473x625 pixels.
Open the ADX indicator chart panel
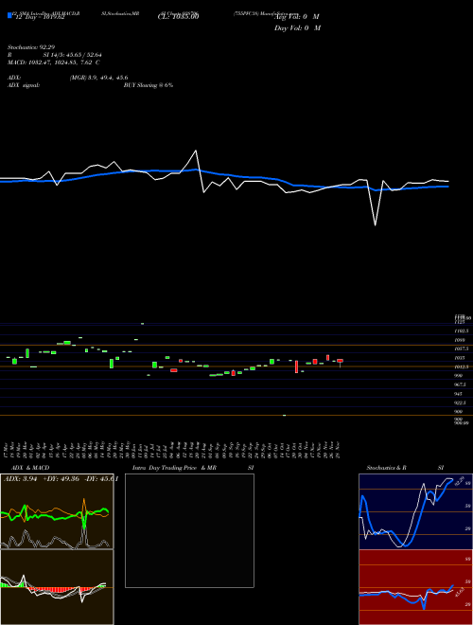57,511
